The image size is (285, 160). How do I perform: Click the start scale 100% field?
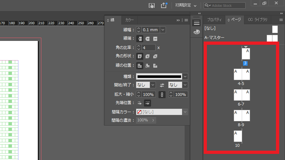pyautogui.click(x=148, y=94)
